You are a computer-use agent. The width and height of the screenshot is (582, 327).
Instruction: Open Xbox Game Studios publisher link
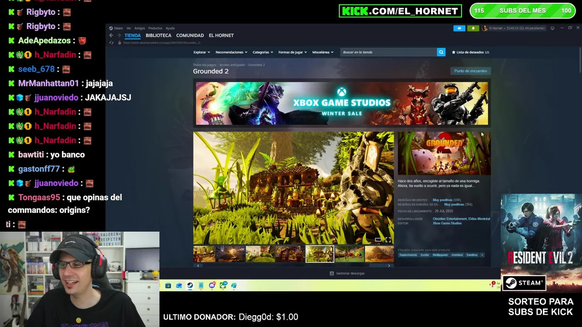tap(447, 223)
